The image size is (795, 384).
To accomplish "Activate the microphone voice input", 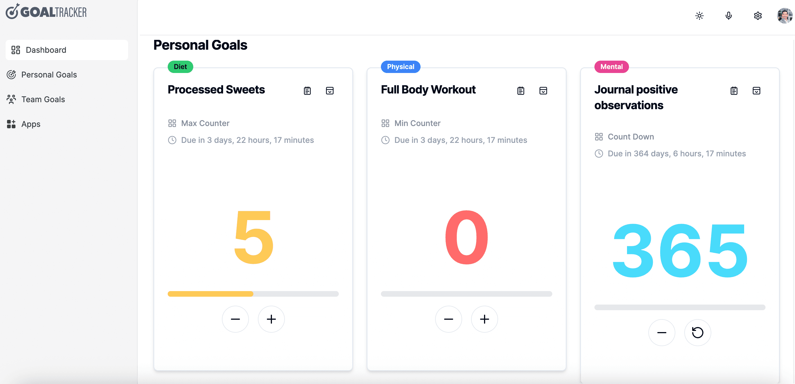I will click(728, 16).
